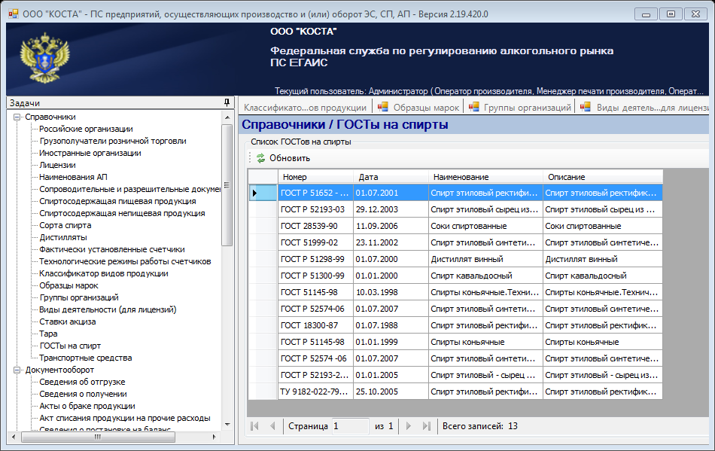The width and height of the screenshot is (715, 451).
Task: Select the ГОСТ Р 51300-99 cell
Action: (315, 276)
